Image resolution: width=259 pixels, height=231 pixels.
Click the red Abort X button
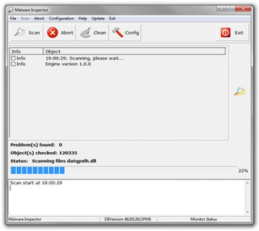pos(60,32)
